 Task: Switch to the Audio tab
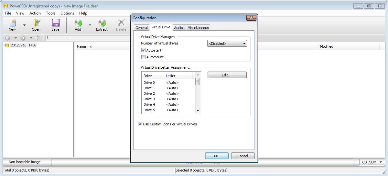[x=178, y=28]
